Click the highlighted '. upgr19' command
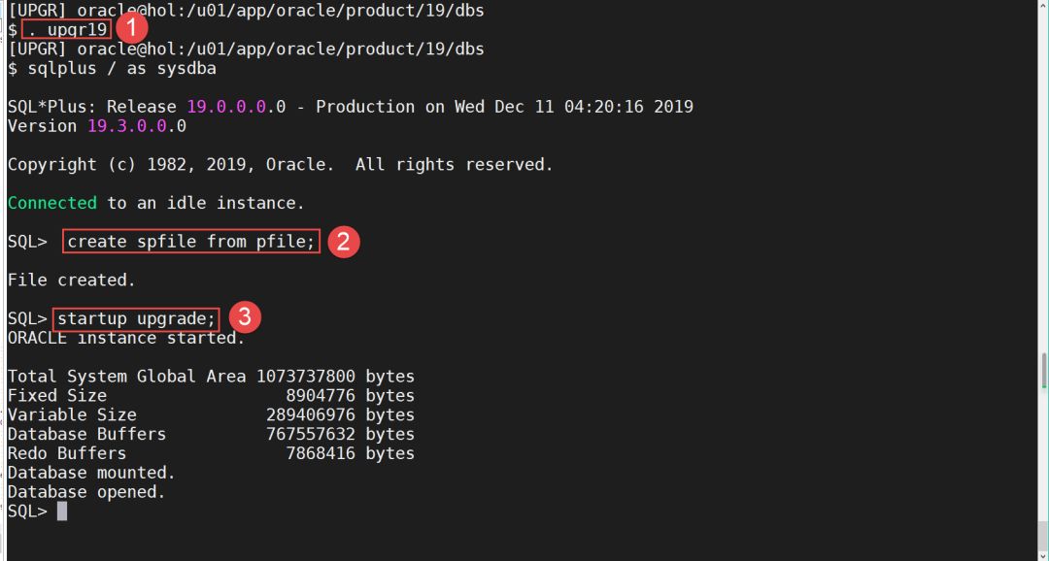This screenshot has height=561, width=1049. (x=67, y=30)
